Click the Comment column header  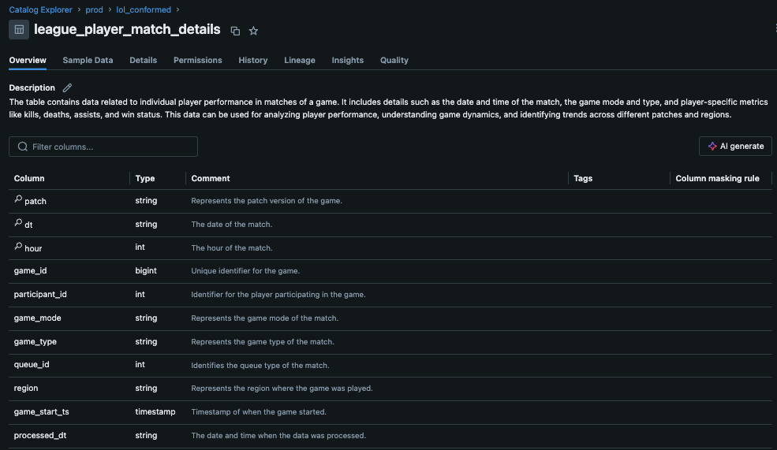[x=211, y=178]
